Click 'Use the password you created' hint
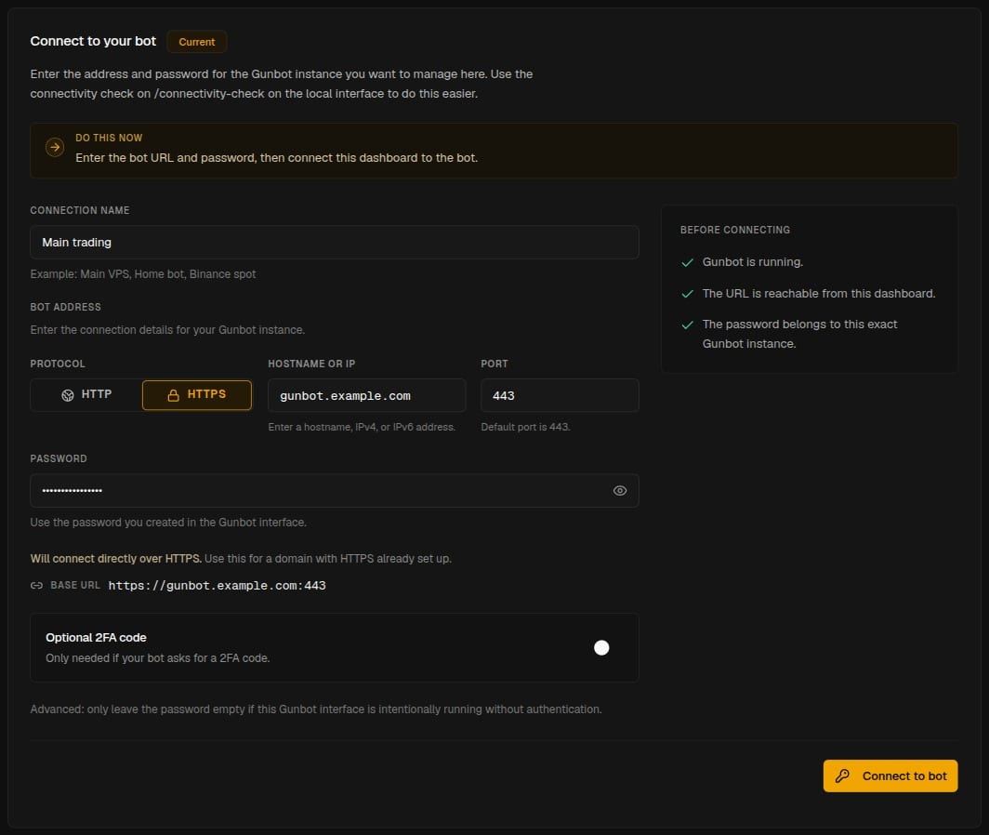 [x=168, y=522]
